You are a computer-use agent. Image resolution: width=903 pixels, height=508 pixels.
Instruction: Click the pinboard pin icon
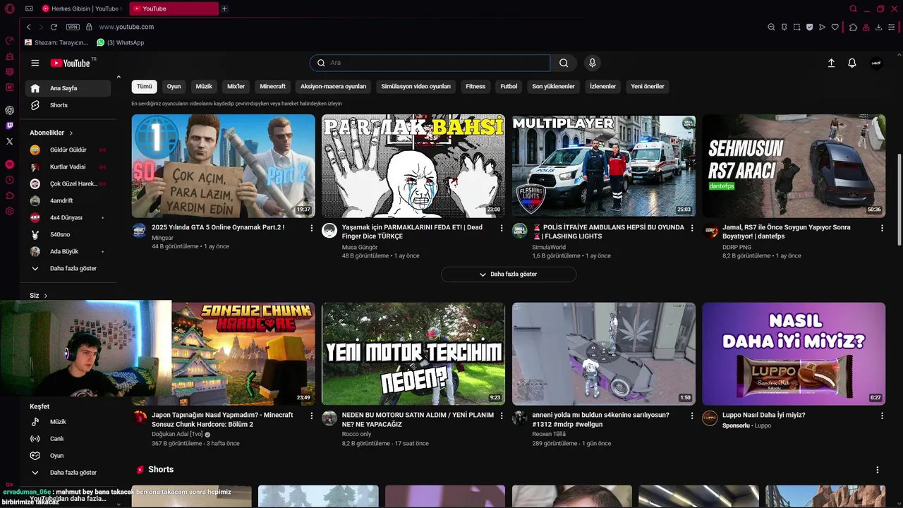784,27
